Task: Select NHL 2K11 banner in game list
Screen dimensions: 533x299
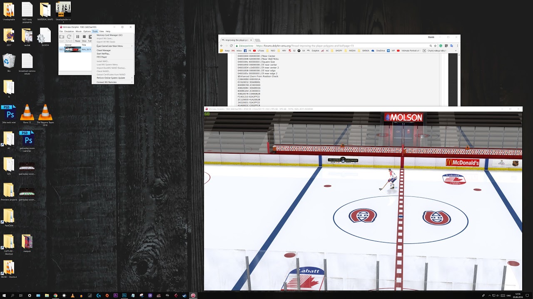Action: click(x=72, y=49)
